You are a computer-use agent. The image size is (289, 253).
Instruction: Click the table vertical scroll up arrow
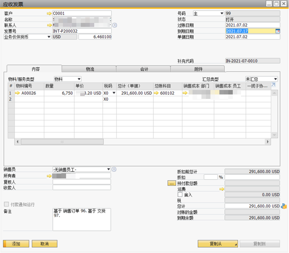pyautogui.click(x=275, y=93)
